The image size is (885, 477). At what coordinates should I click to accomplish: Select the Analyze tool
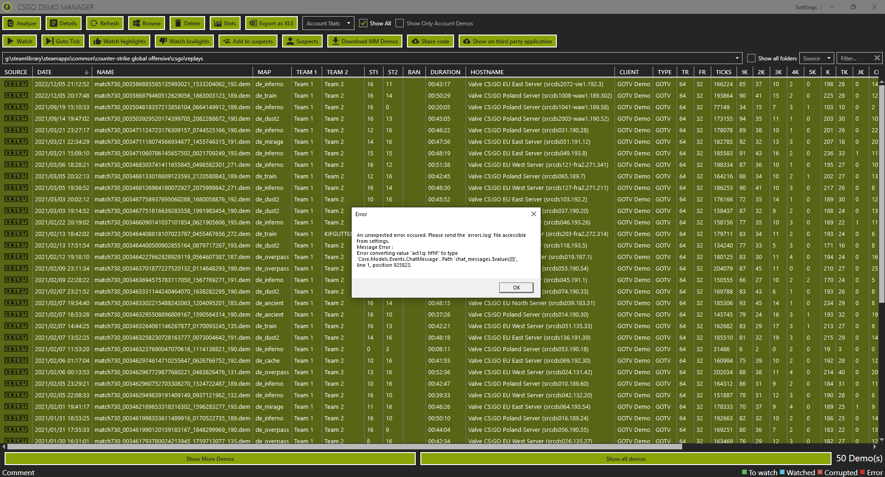click(x=21, y=23)
